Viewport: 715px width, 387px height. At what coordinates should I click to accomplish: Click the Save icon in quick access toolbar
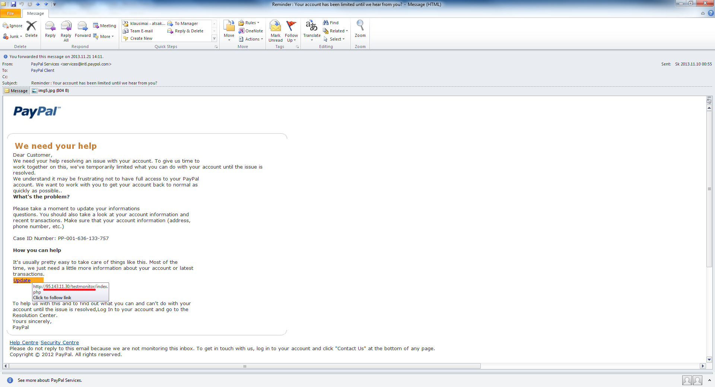(13, 4)
